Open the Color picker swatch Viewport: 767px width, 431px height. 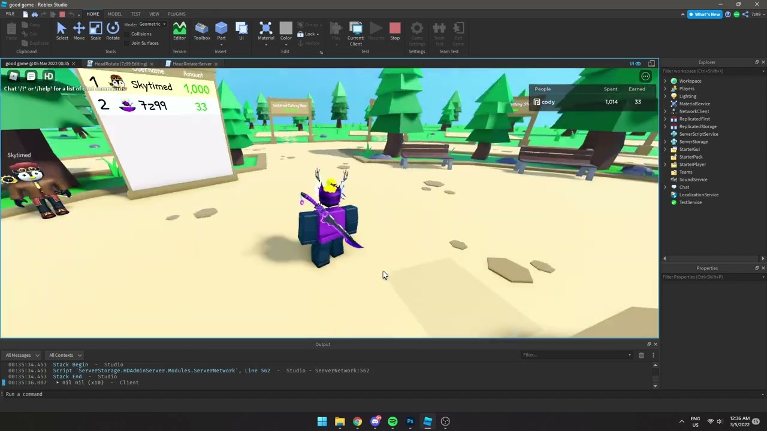286,28
